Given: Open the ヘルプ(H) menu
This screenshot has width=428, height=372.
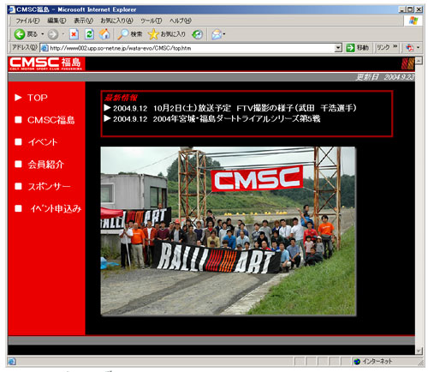Looking at the screenshot, I should pyautogui.click(x=181, y=21).
